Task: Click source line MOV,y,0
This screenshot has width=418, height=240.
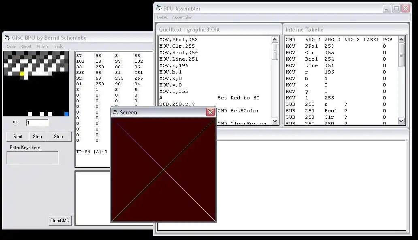Action: tap(171, 85)
